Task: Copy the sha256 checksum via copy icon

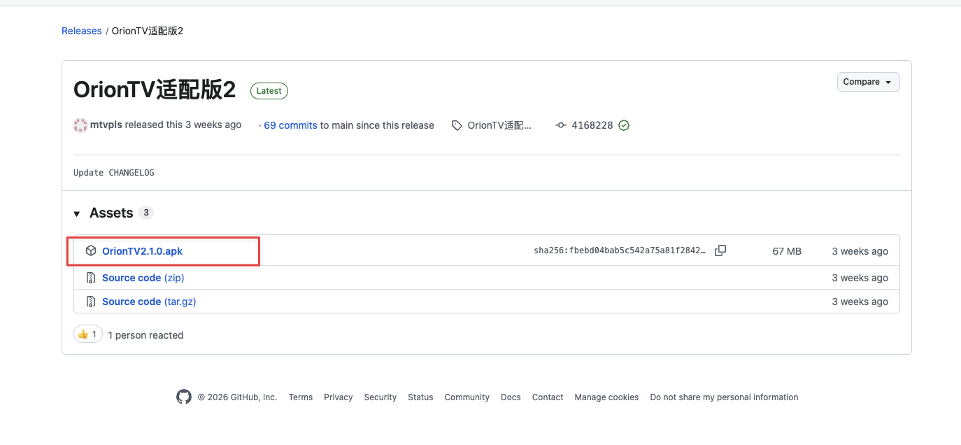Action: coord(720,250)
